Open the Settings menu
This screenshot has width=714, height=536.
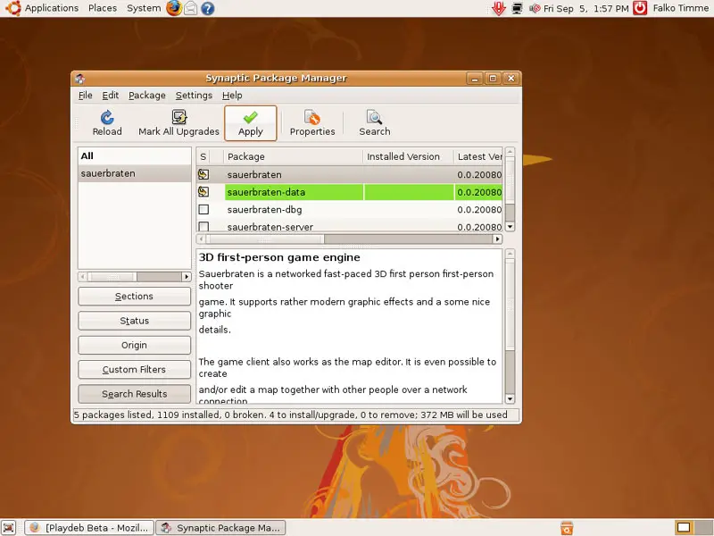point(194,96)
